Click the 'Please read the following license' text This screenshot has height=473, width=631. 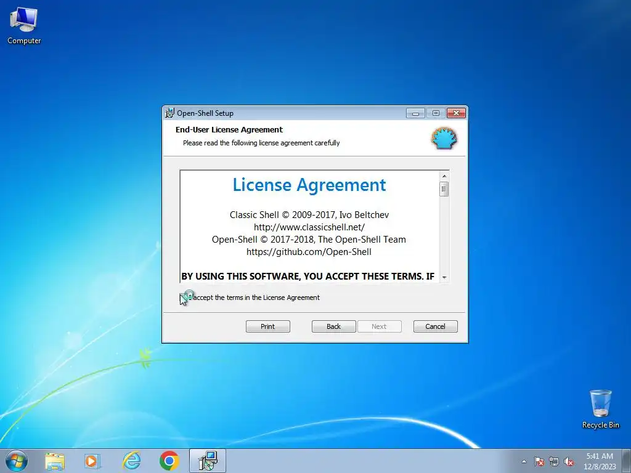click(x=261, y=143)
